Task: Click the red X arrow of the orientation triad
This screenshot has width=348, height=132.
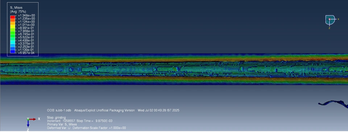Action: (x=33, y=119)
